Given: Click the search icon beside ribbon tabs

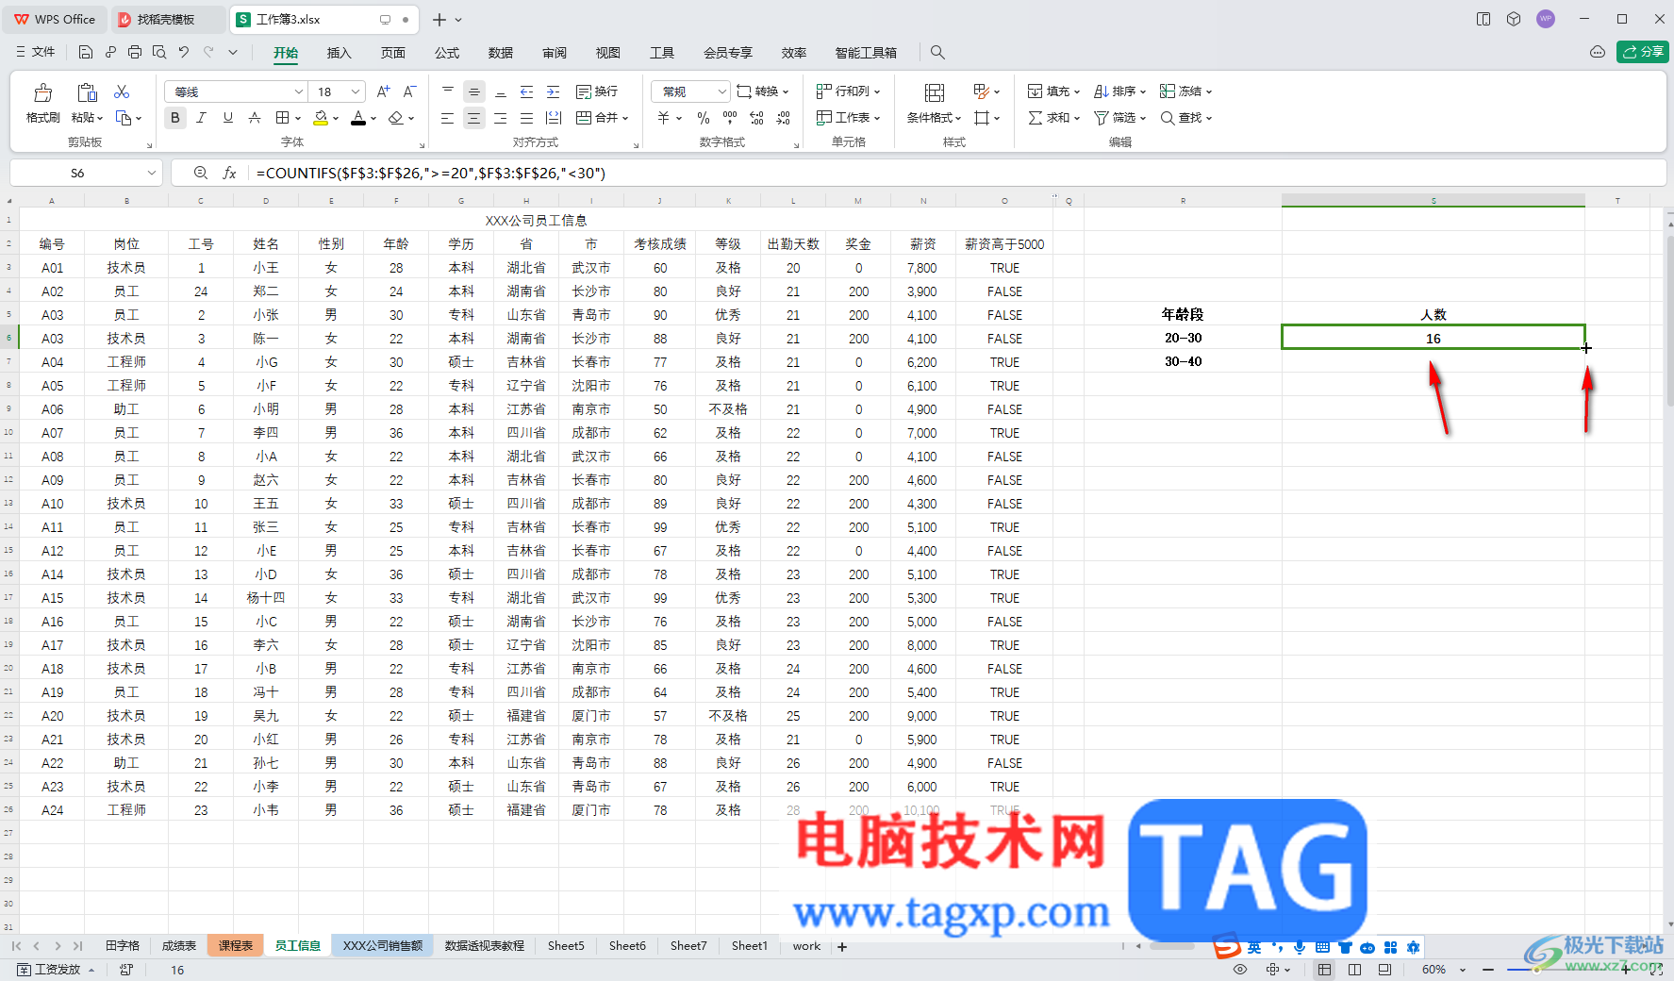Looking at the screenshot, I should (936, 53).
